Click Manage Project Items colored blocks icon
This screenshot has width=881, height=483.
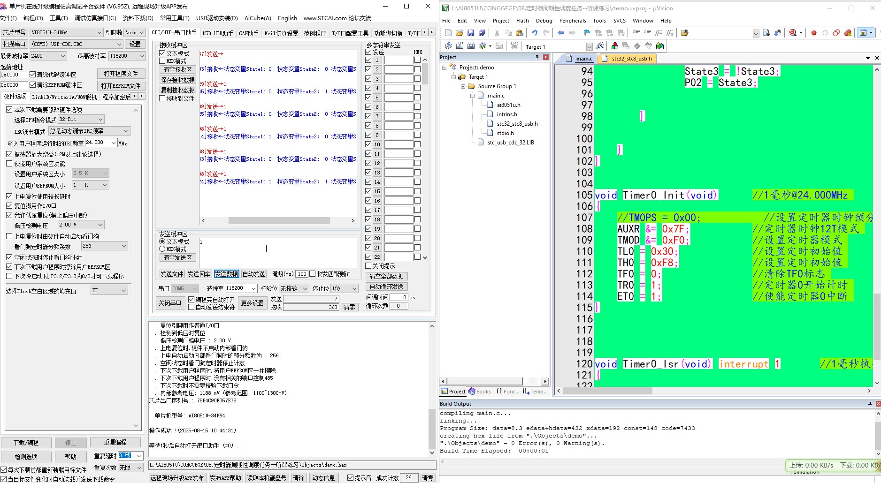pos(614,46)
